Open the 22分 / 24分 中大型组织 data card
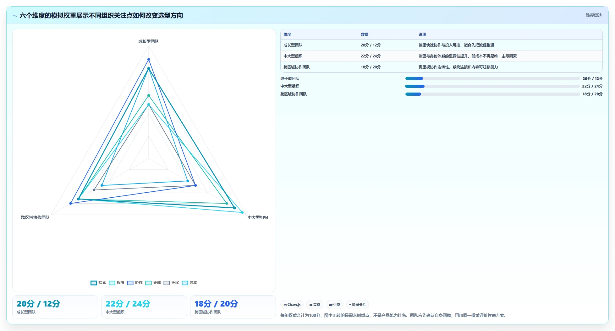 point(144,307)
